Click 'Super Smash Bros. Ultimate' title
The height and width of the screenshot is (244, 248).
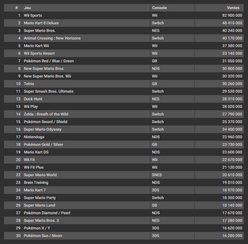(x=49, y=91)
